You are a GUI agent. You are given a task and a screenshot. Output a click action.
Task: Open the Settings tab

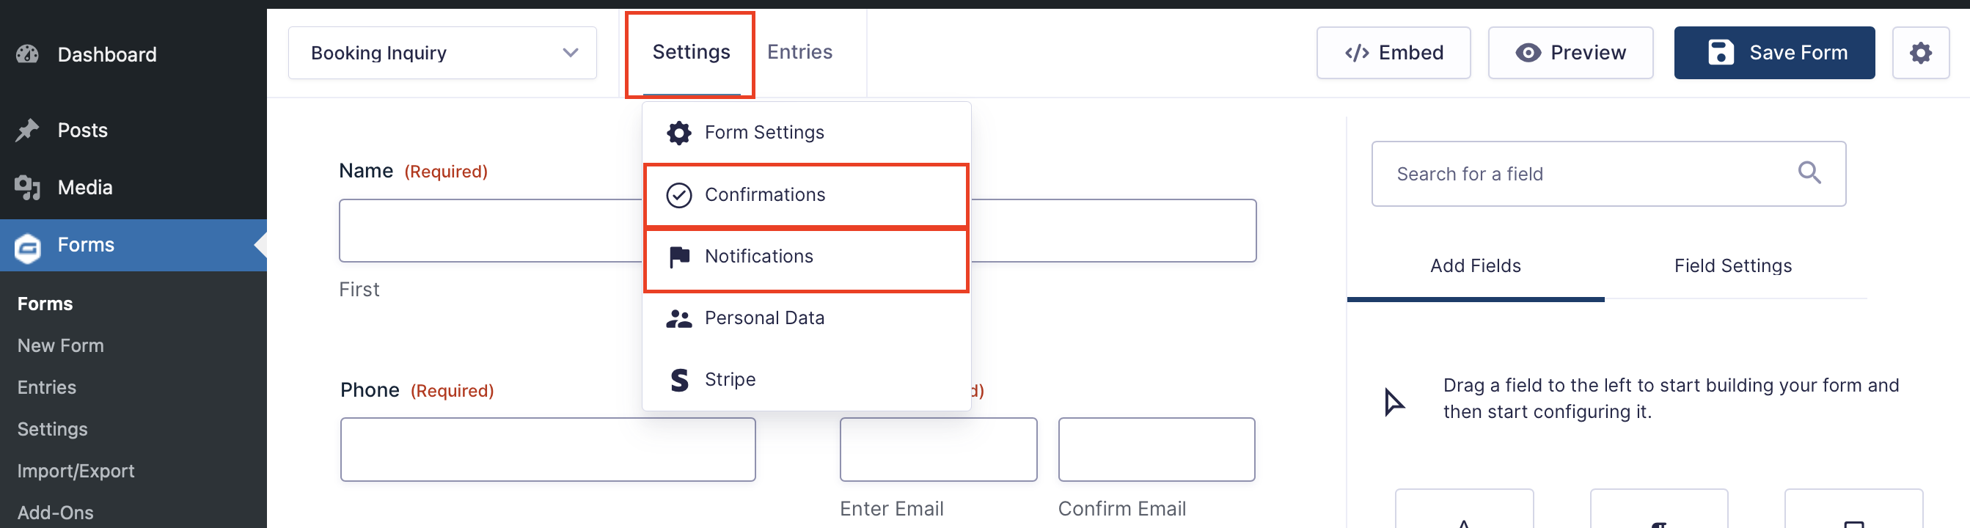[x=691, y=53]
